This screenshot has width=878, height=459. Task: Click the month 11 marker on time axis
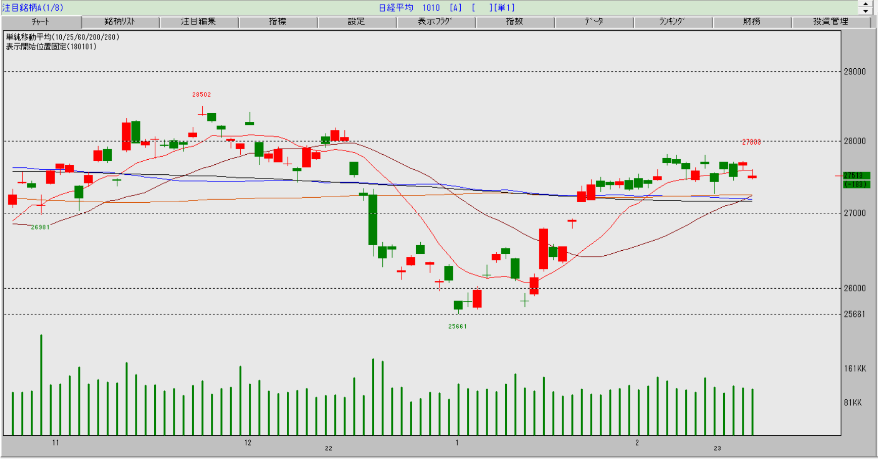[x=56, y=443]
